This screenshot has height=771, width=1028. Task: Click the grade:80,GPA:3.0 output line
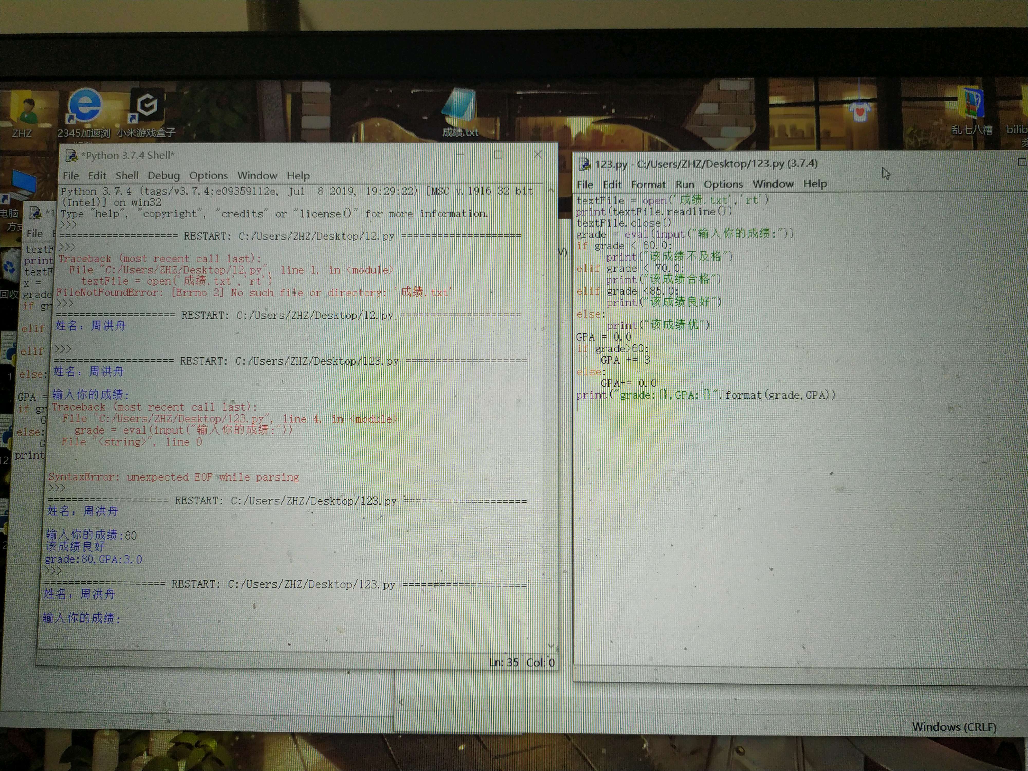[x=93, y=559]
